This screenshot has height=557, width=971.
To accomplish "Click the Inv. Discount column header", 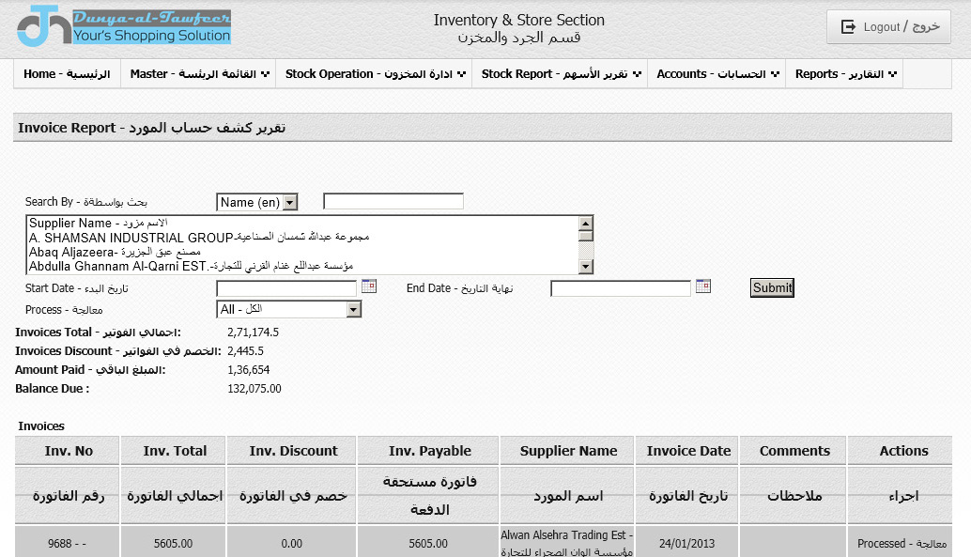I will click(x=293, y=451).
